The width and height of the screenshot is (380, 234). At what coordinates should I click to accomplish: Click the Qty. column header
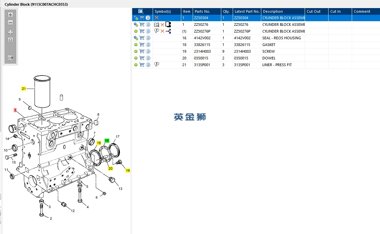point(226,11)
